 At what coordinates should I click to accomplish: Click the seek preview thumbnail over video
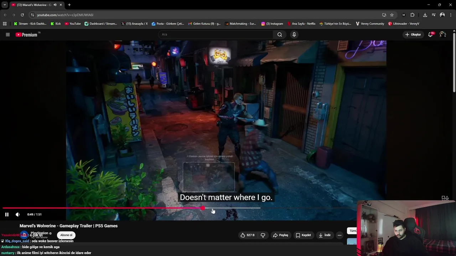(x=209, y=177)
